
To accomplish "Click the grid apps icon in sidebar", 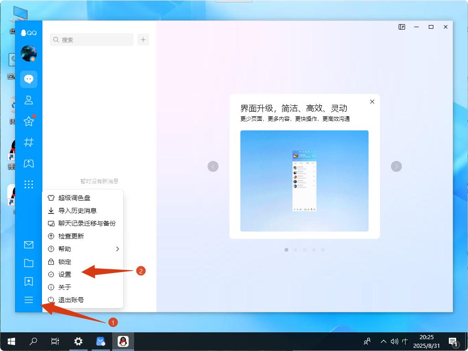I will click(x=29, y=184).
